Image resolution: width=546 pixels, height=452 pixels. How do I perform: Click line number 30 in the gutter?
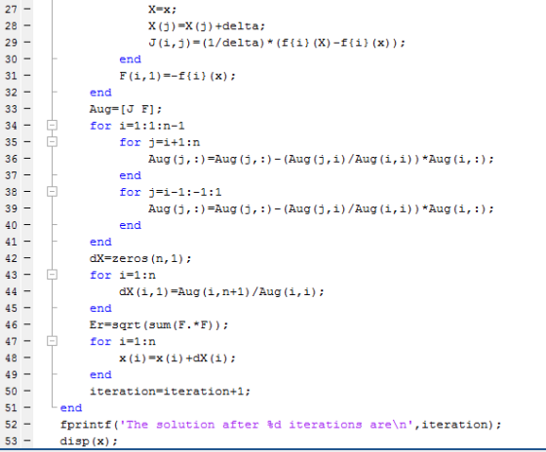(11, 59)
